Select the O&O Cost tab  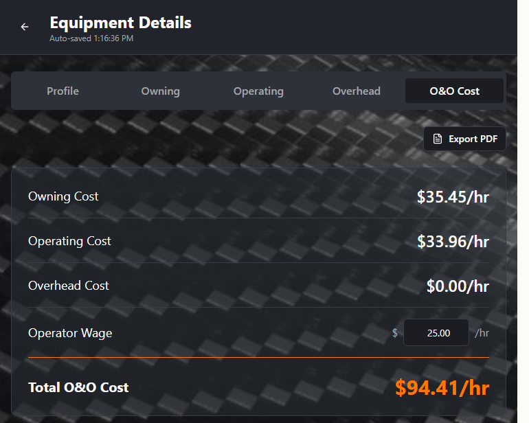454,91
